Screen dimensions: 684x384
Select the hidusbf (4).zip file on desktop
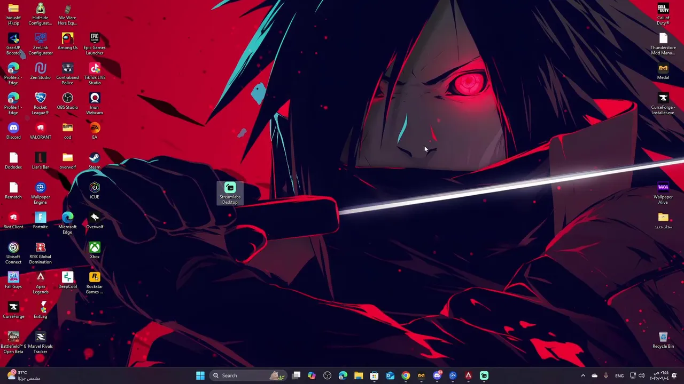(x=13, y=14)
